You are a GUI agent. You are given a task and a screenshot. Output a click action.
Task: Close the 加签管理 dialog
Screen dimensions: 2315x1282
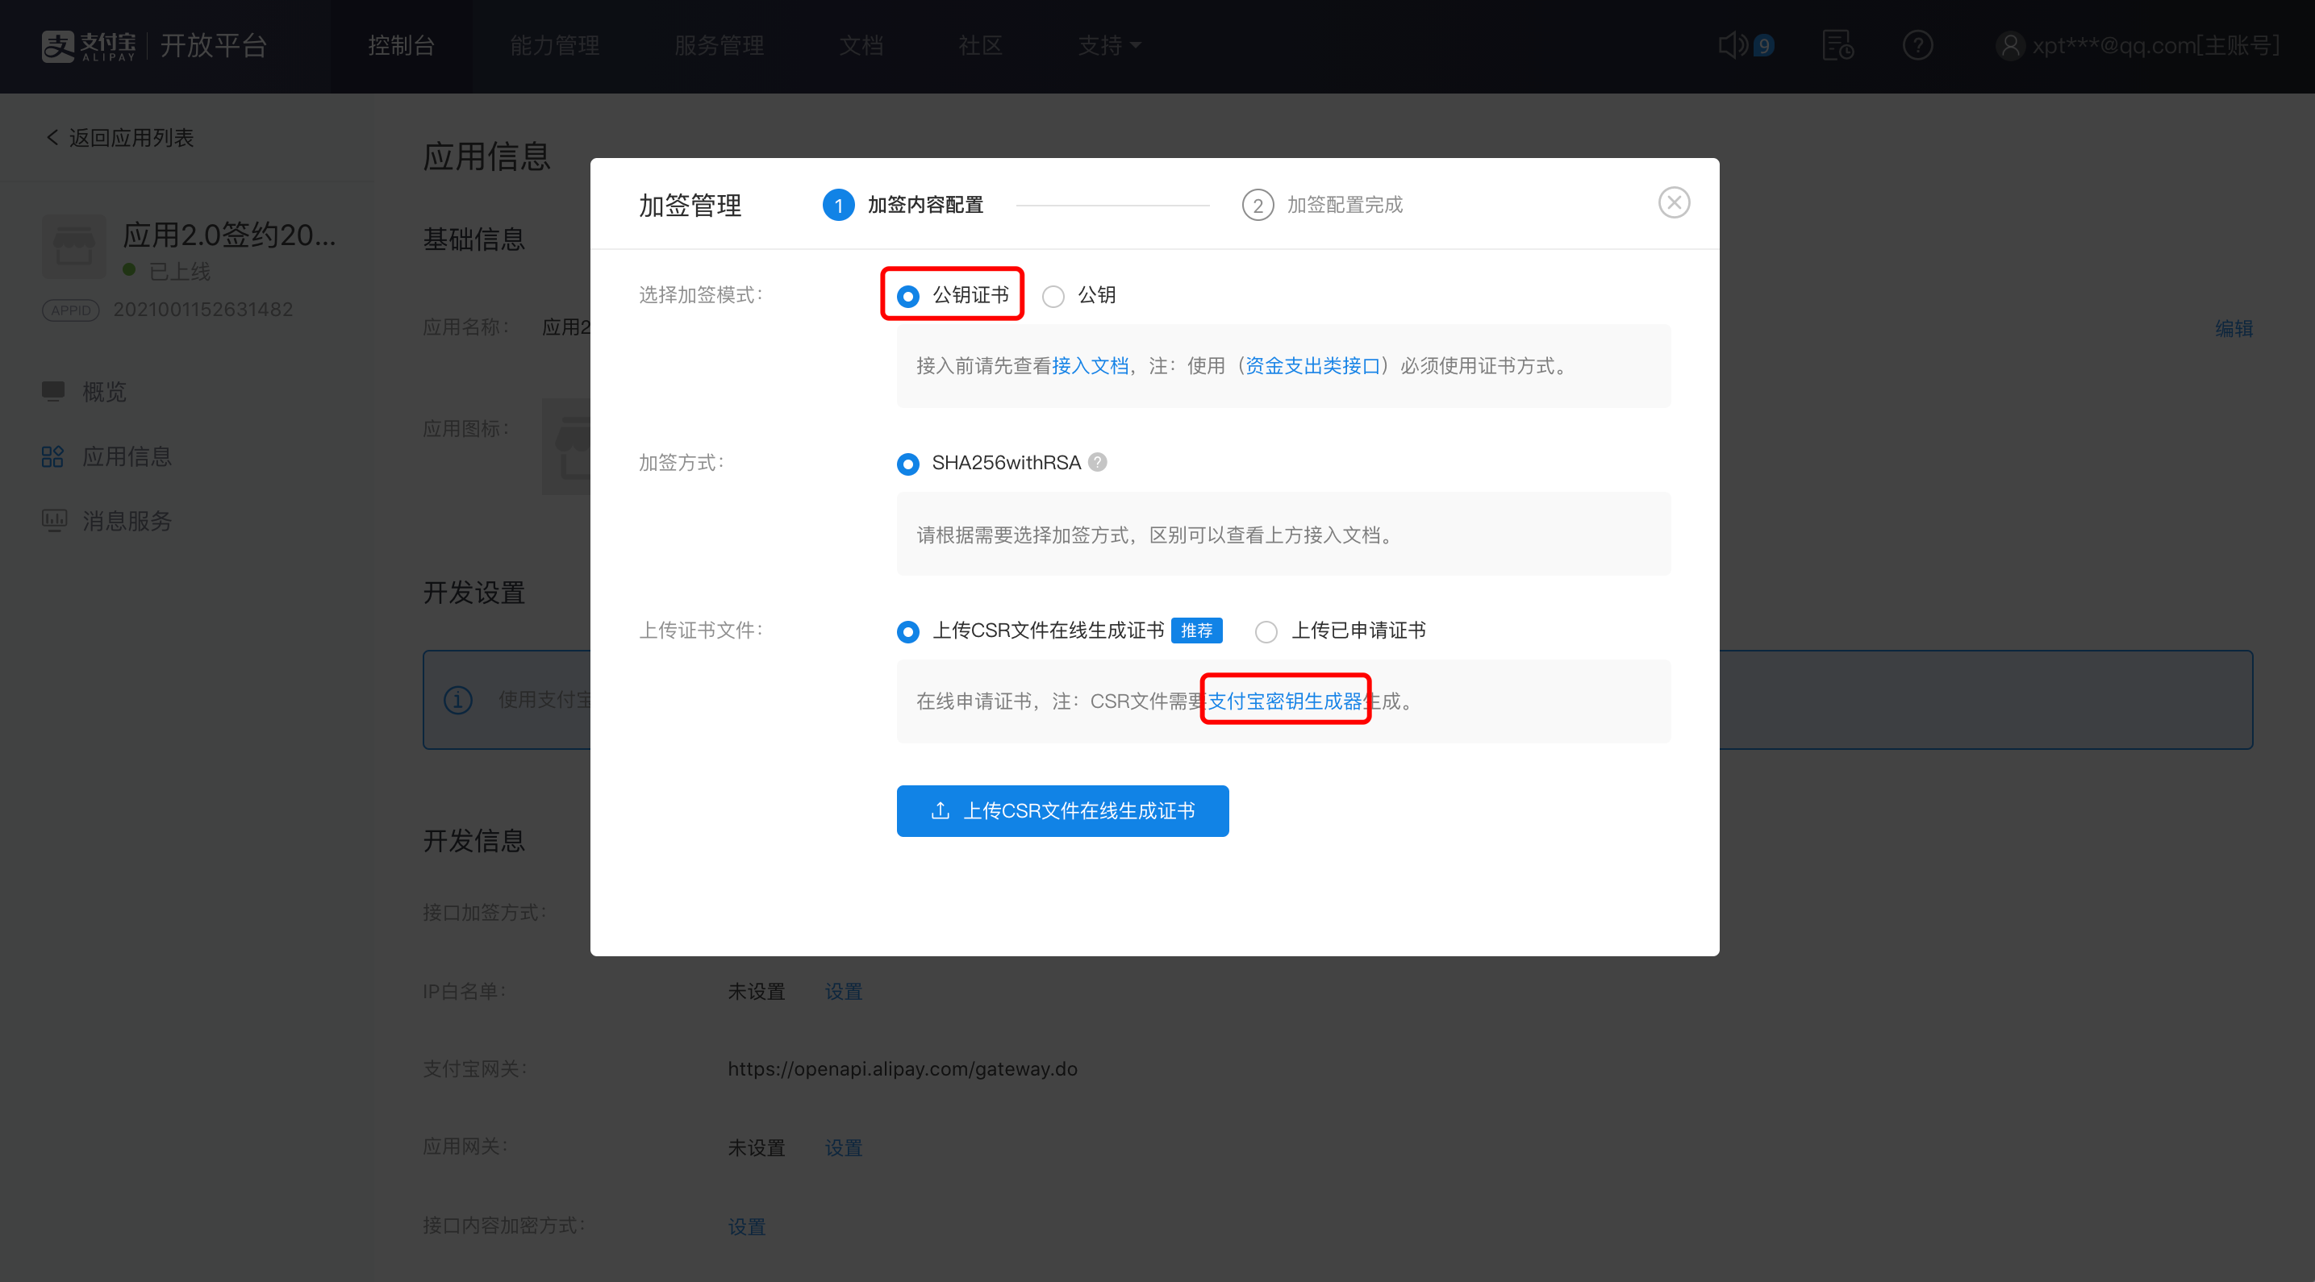[x=1674, y=202]
